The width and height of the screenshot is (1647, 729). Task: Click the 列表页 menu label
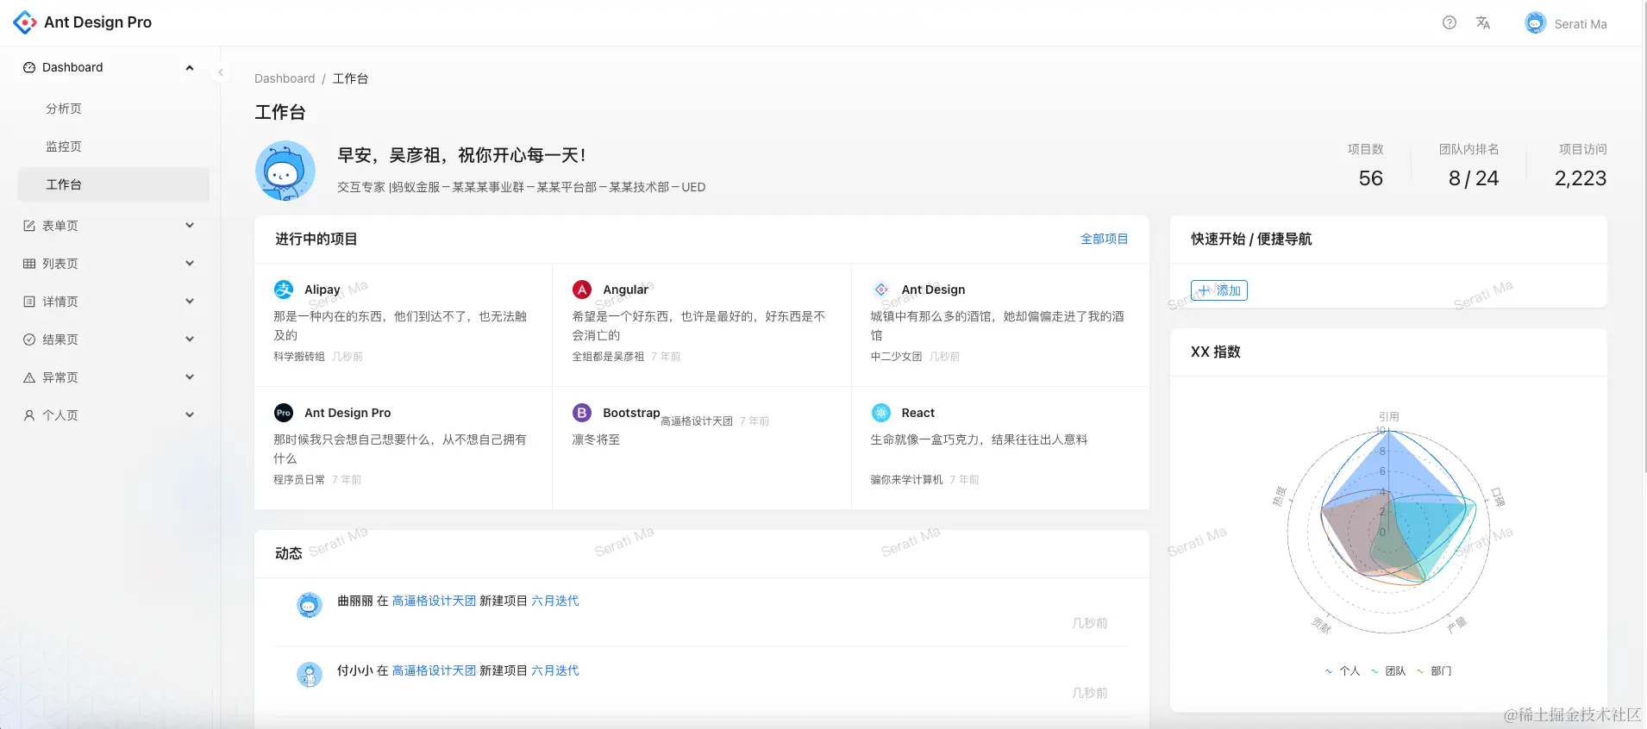coord(60,264)
